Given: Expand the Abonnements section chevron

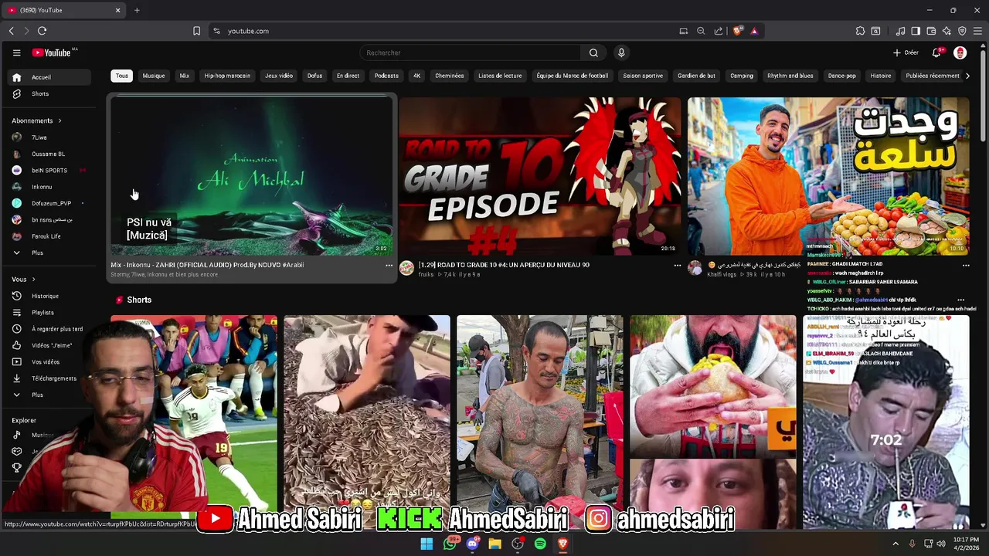Looking at the screenshot, I should coord(59,120).
